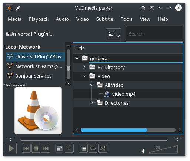Mute audio using speaker icon

[143, 151]
